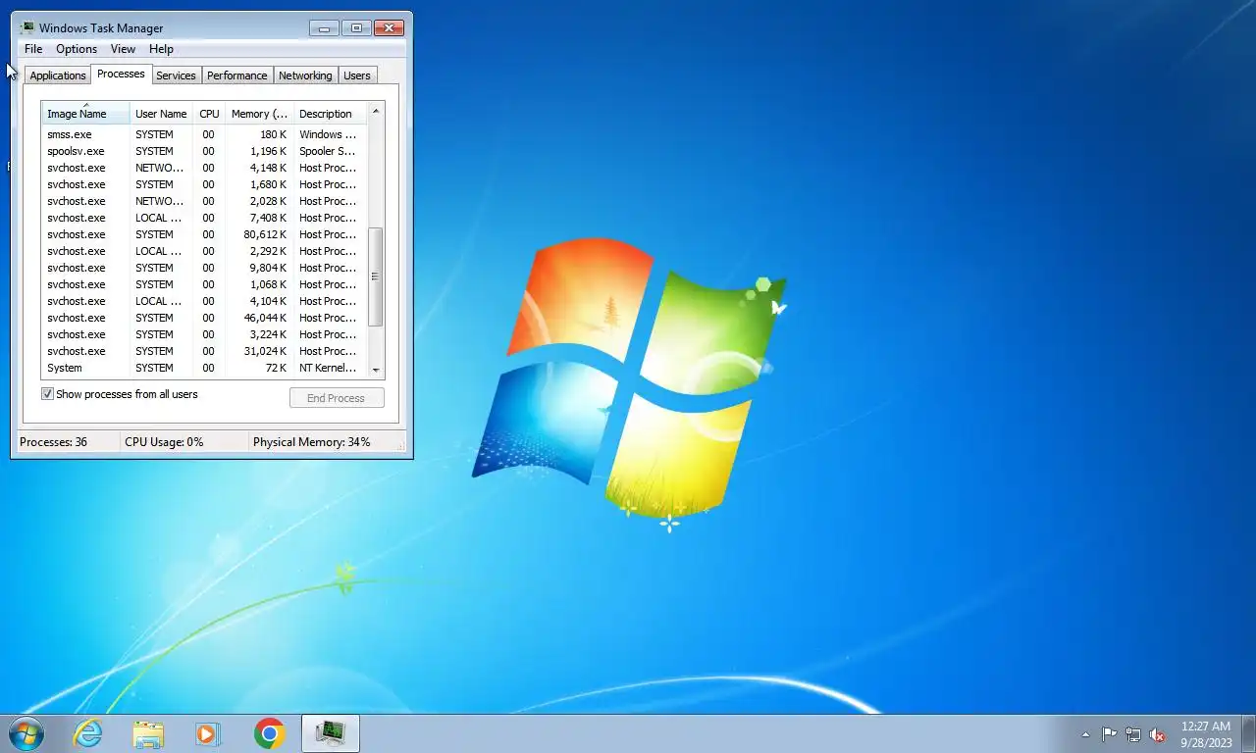Image resolution: width=1256 pixels, height=753 pixels.
Task: Open the File menu
Action: click(33, 49)
